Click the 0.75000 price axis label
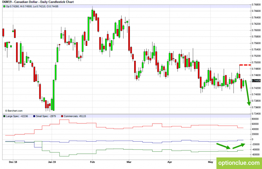 [x=256, y=62]
